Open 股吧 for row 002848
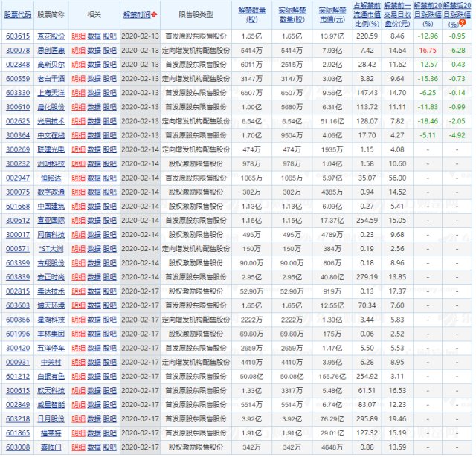The width and height of the screenshot is (476, 457). (x=110, y=65)
